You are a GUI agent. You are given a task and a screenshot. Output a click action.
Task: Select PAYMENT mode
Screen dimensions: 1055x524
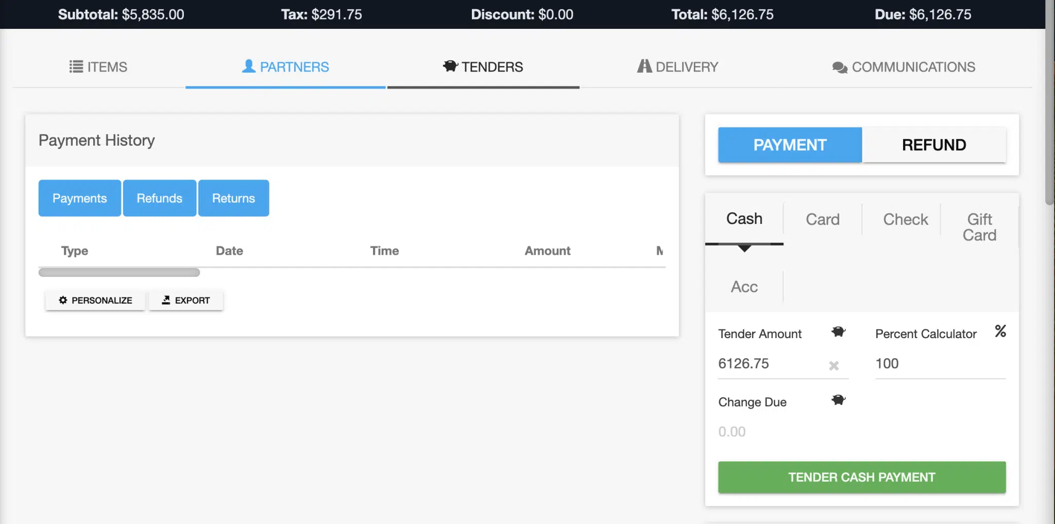point(789,145)
